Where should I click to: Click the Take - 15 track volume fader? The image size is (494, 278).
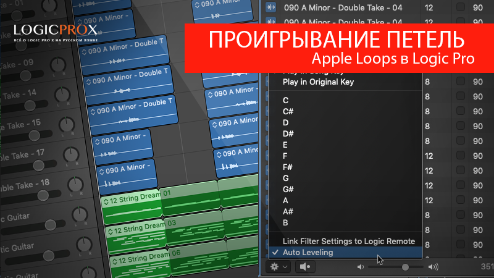coord(34,135)
